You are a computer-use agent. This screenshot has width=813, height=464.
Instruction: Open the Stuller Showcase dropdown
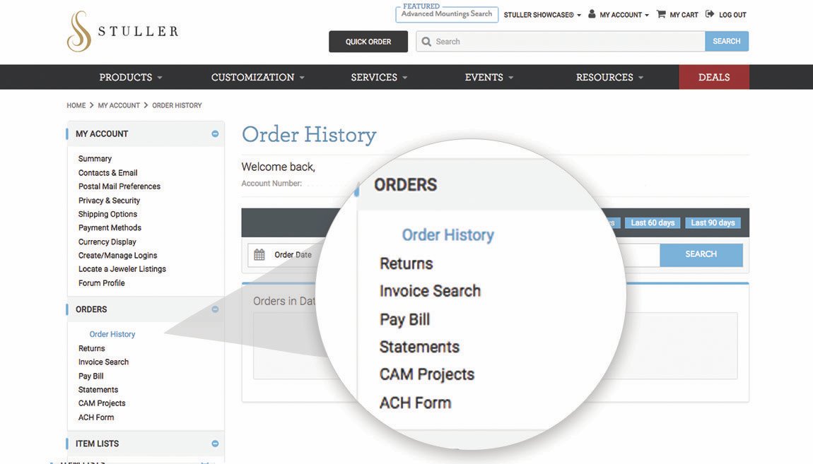[x=542, y=15]
